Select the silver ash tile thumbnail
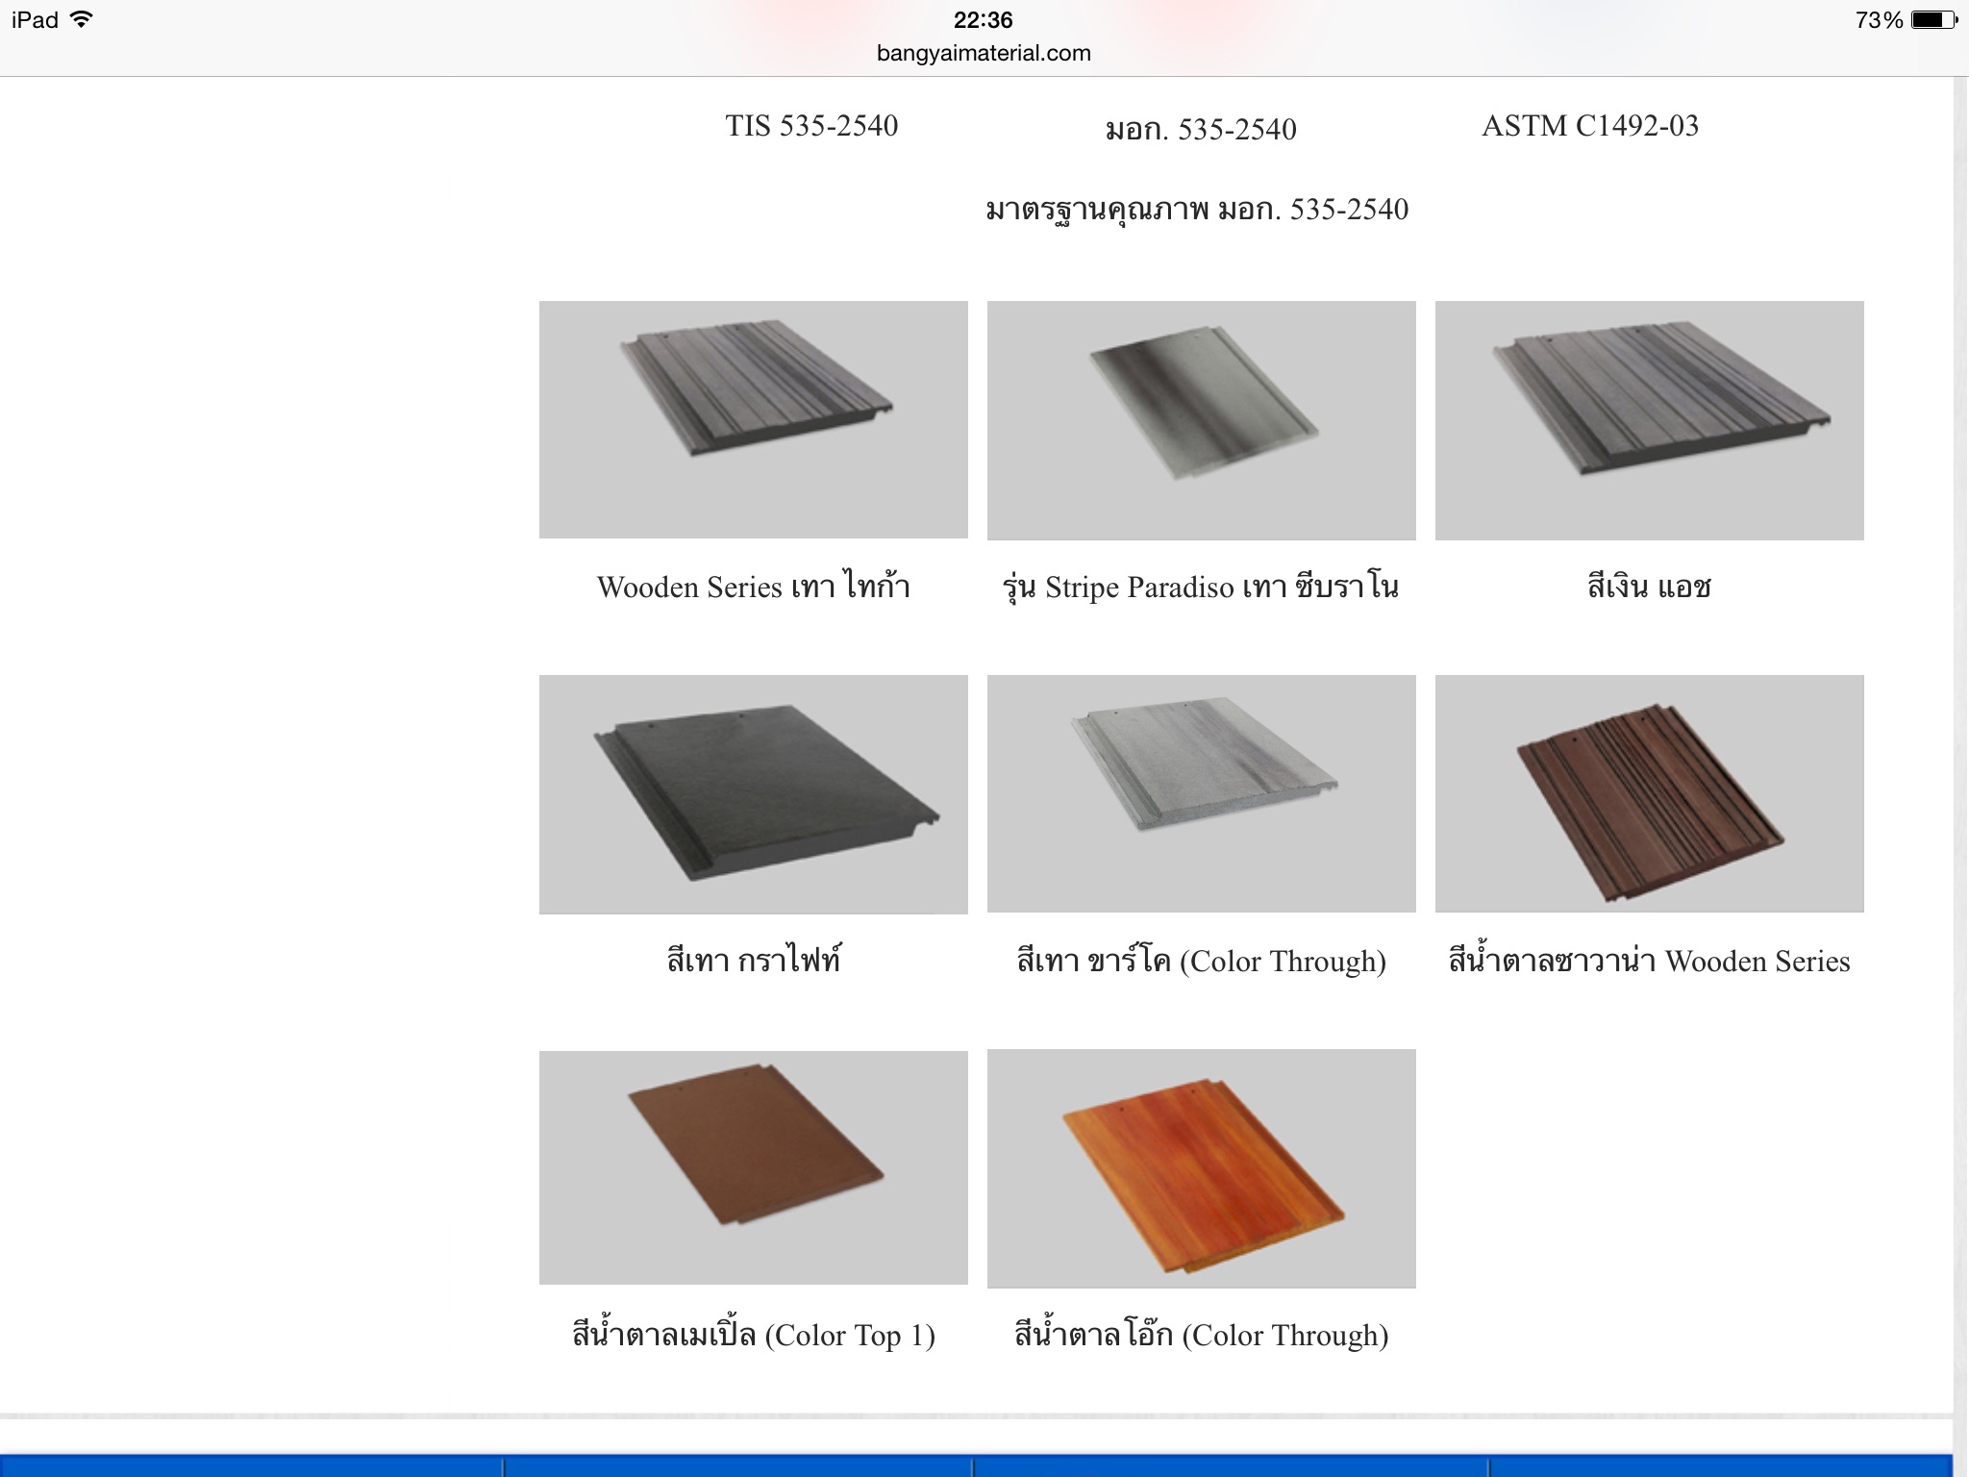The image size is (1969, 1477). (x=1649, y=420)
